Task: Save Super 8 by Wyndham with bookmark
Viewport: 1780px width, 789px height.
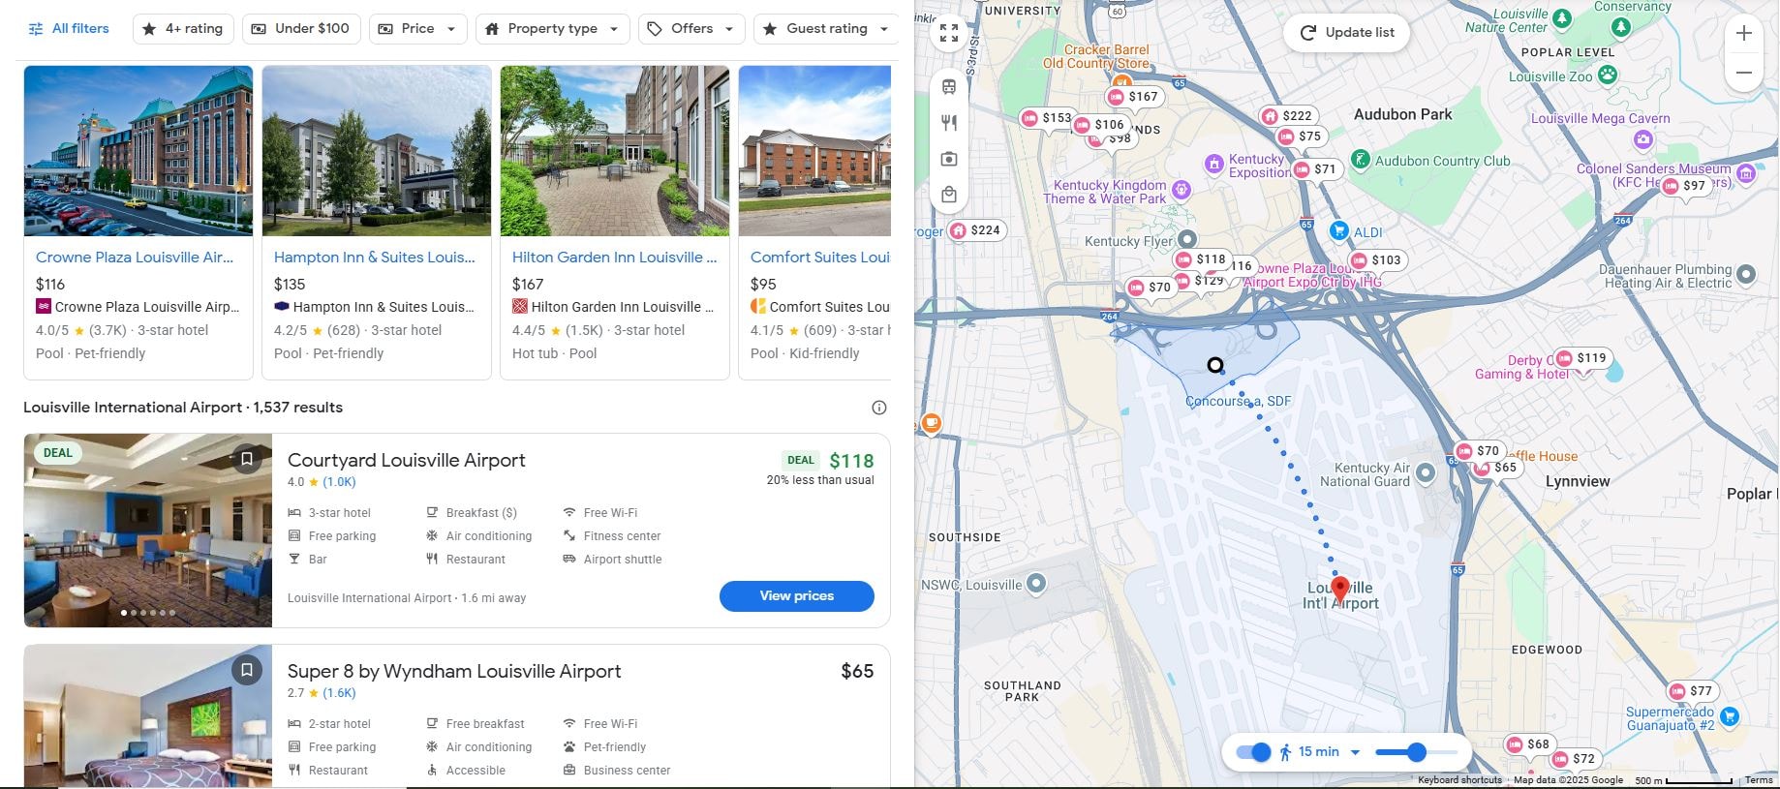Action: [247, 670]
